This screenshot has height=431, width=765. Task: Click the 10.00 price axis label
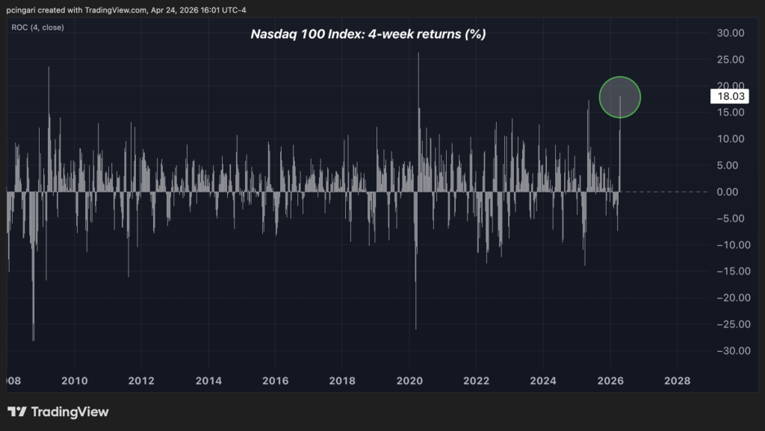click(x=731, y=139)
